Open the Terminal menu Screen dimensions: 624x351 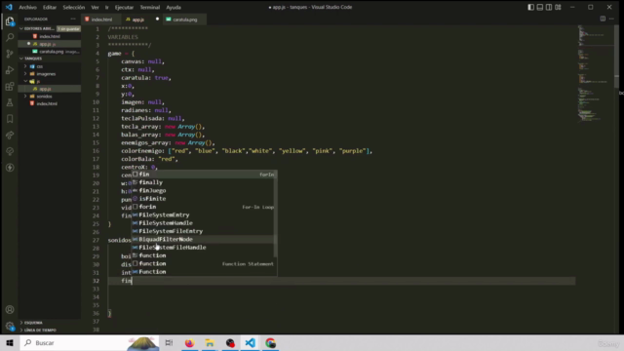[149, 7]
